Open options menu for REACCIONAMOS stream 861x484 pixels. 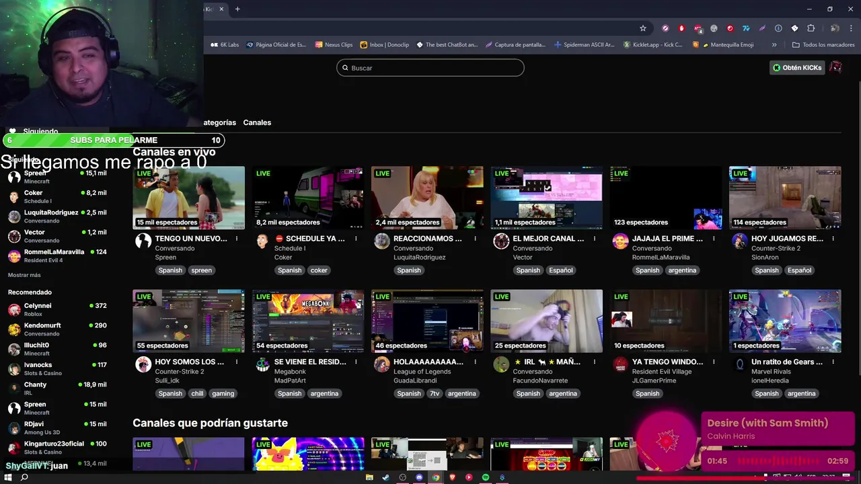pos(475,239)
